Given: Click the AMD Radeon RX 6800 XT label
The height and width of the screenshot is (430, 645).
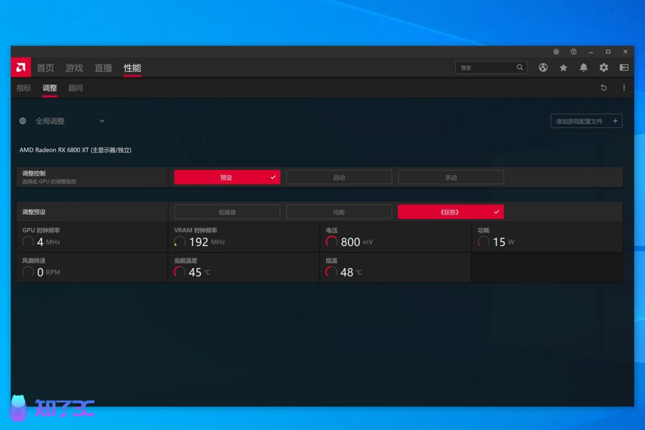Looking at the screenshot, I should pos(76,150).
